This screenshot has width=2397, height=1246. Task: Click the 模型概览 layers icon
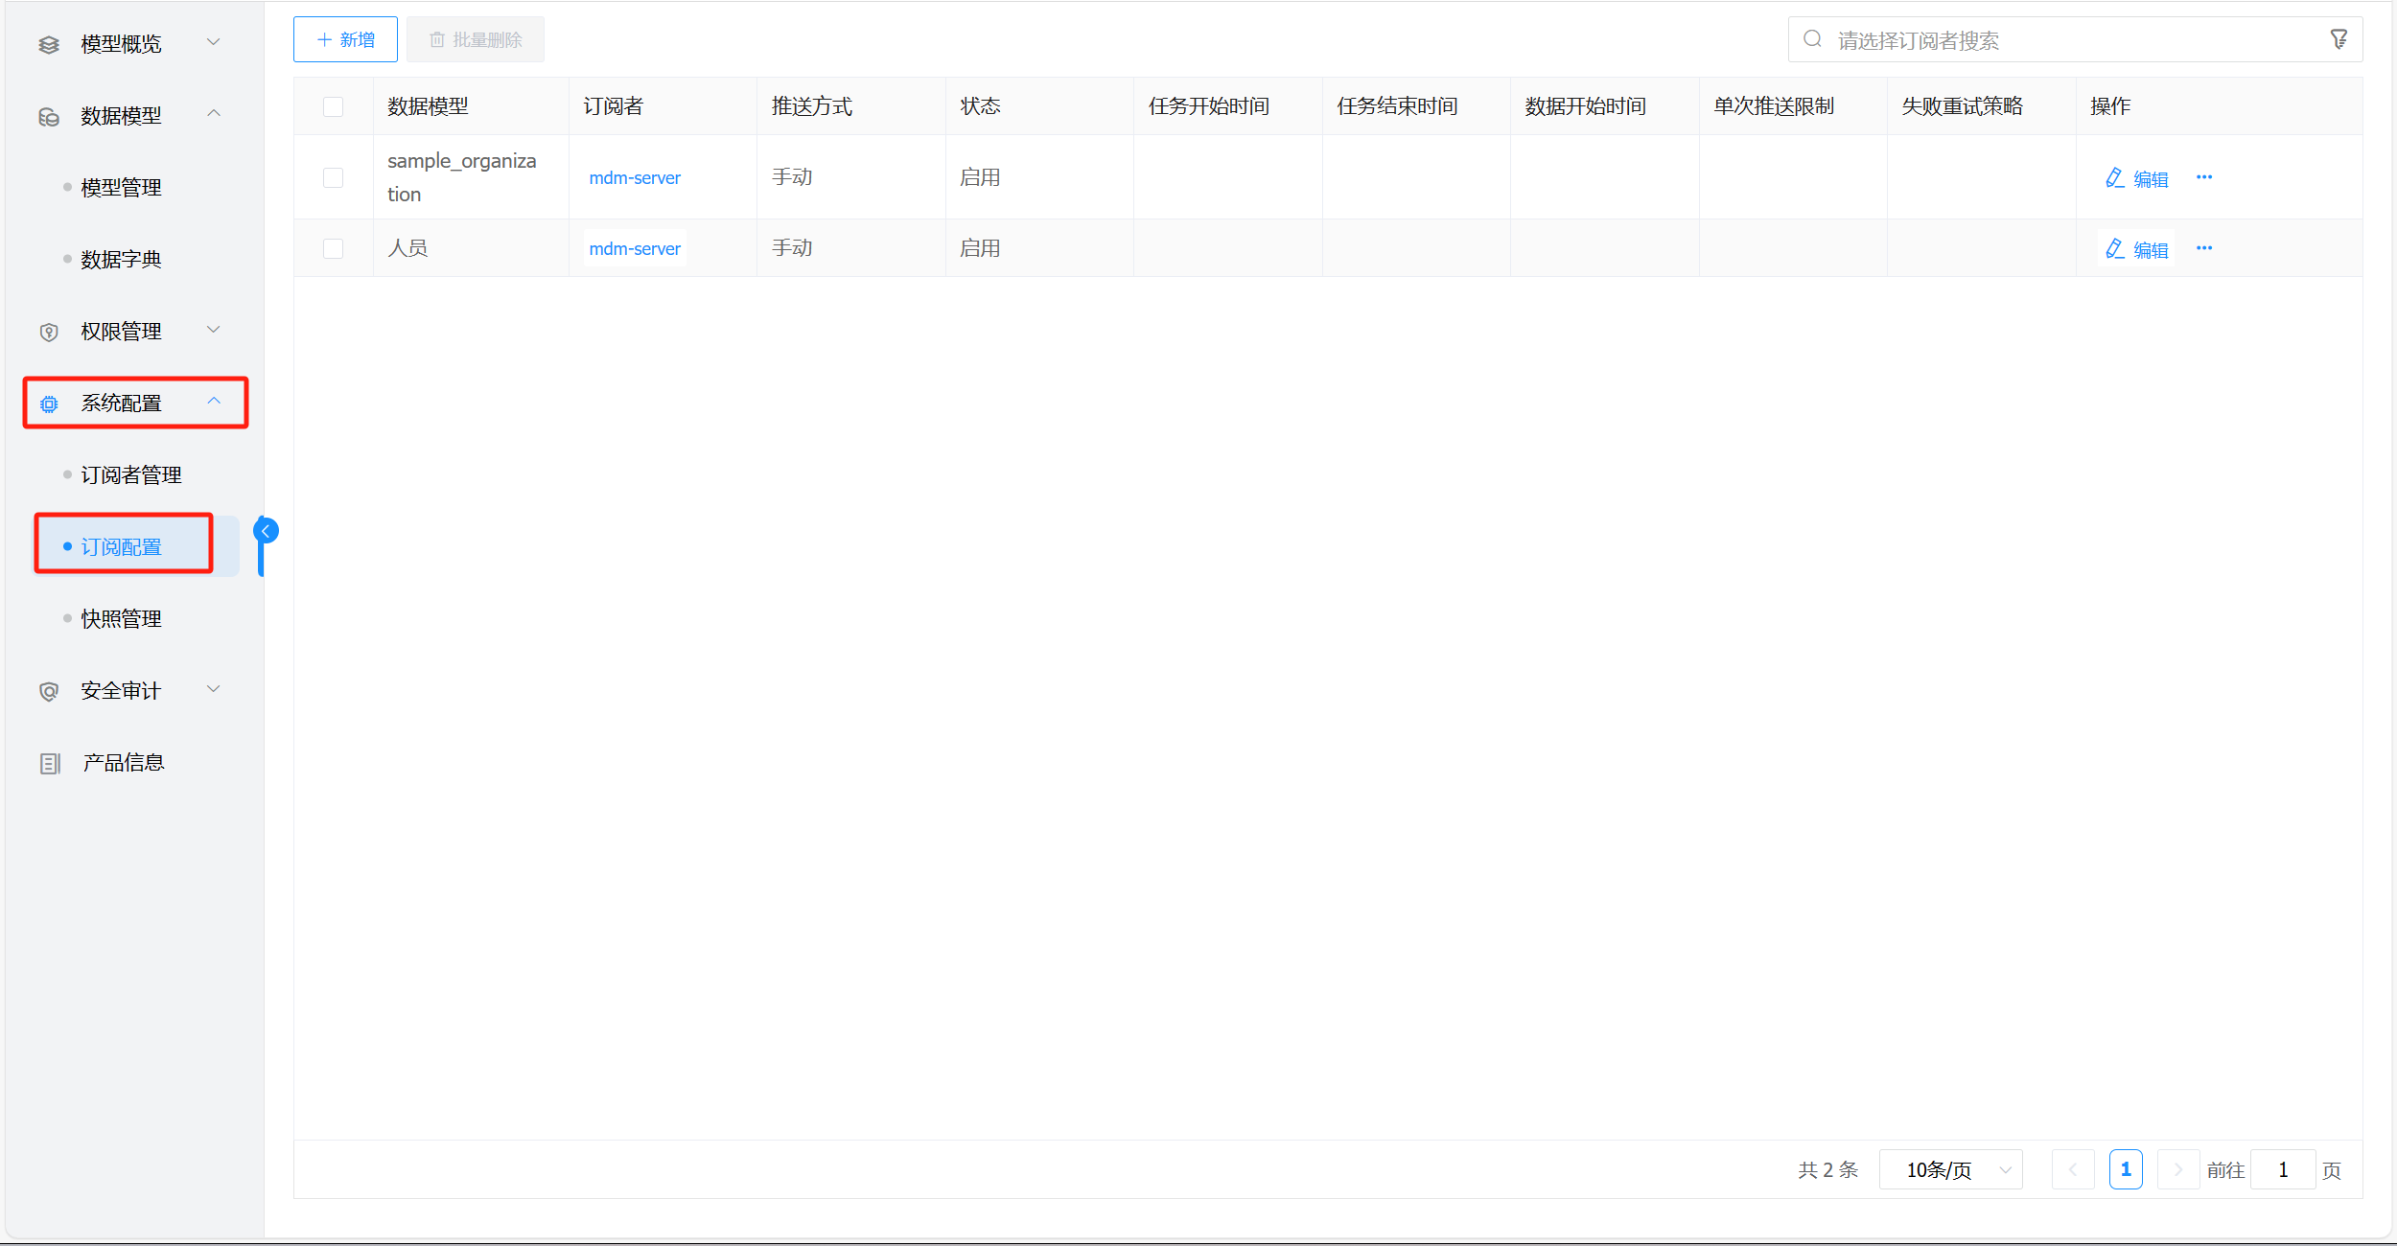coord(49,44)
